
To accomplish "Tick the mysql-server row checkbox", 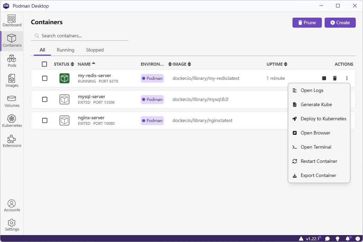I will [x=45, y=100].
